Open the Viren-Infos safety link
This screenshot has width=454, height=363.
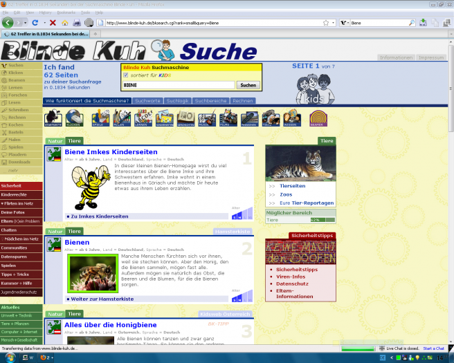coord(291,277)
